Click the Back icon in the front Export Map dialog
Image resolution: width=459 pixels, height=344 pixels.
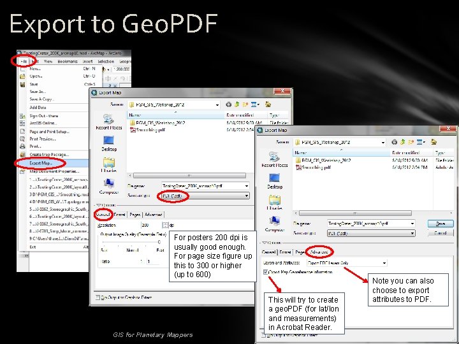395,142
